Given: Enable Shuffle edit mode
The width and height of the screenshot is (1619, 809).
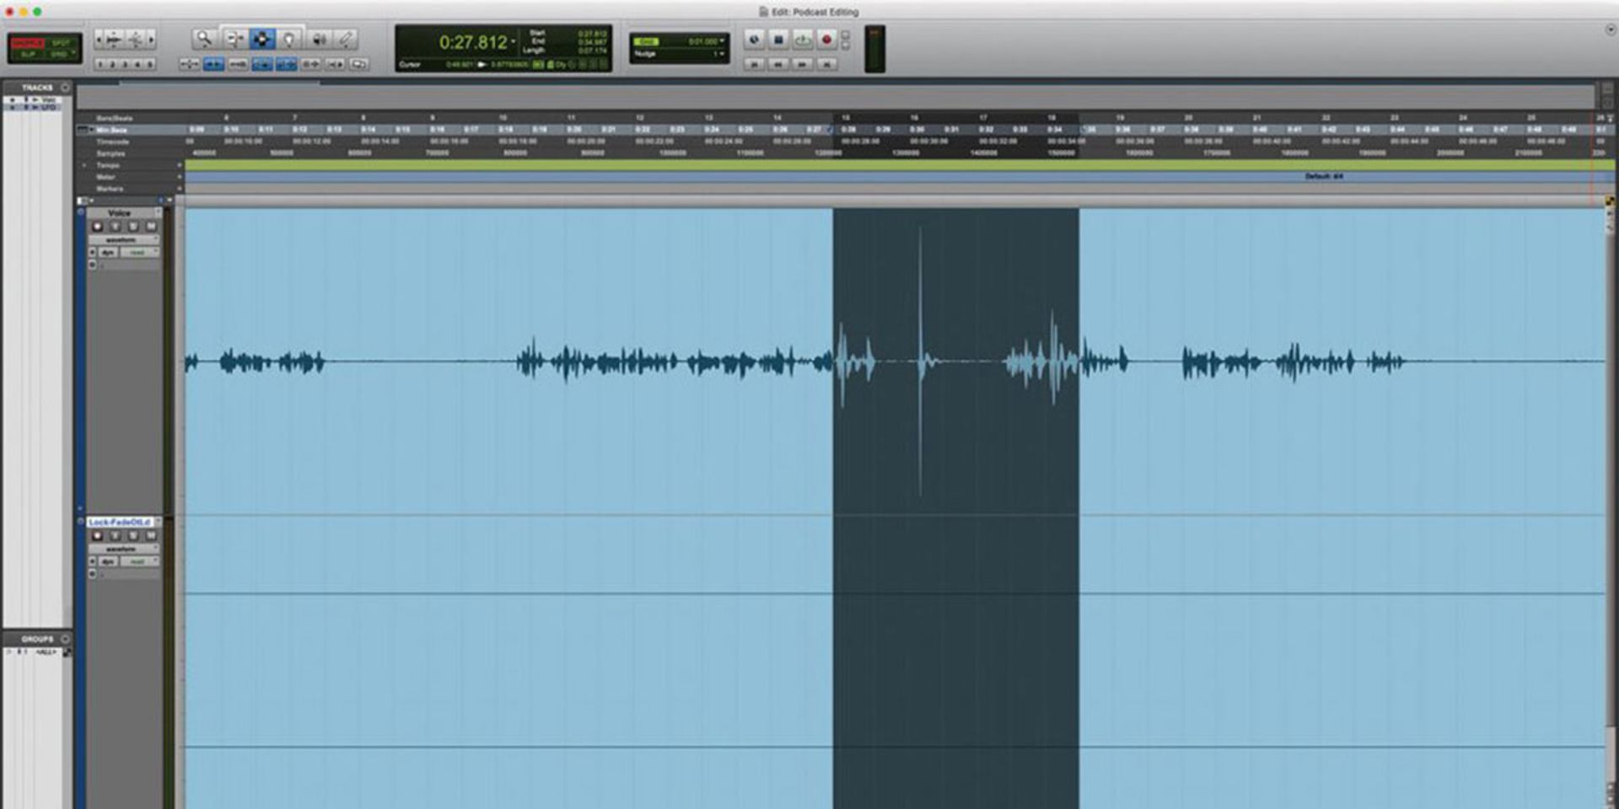Looking at the screenshot, I should (28, 43).
